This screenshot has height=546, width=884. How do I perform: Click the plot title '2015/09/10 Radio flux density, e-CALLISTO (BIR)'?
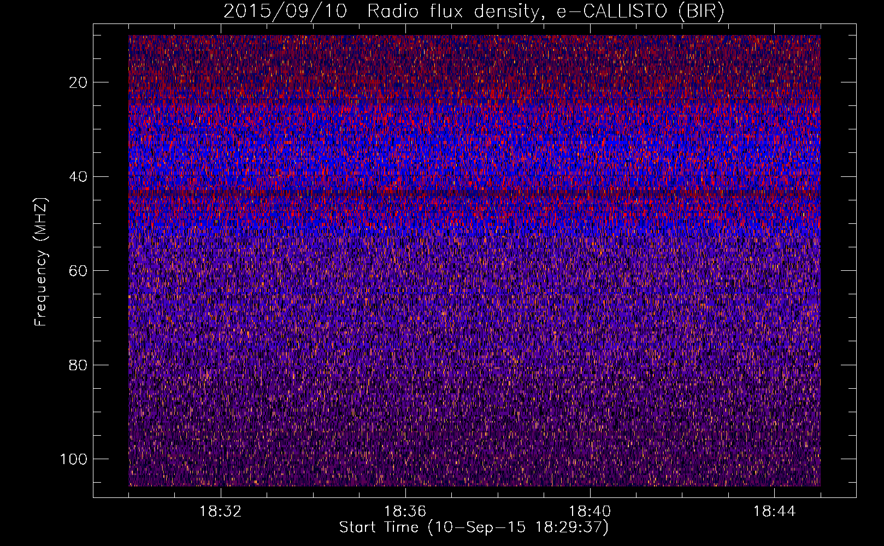tap(474, 12)
